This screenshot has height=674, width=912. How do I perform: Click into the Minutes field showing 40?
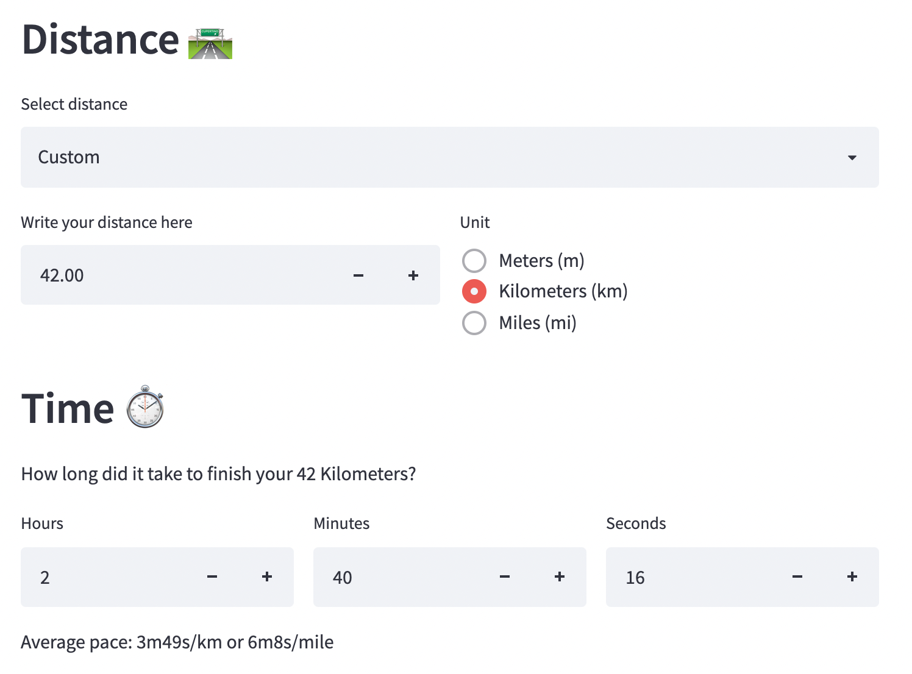(x=402, y=577)
